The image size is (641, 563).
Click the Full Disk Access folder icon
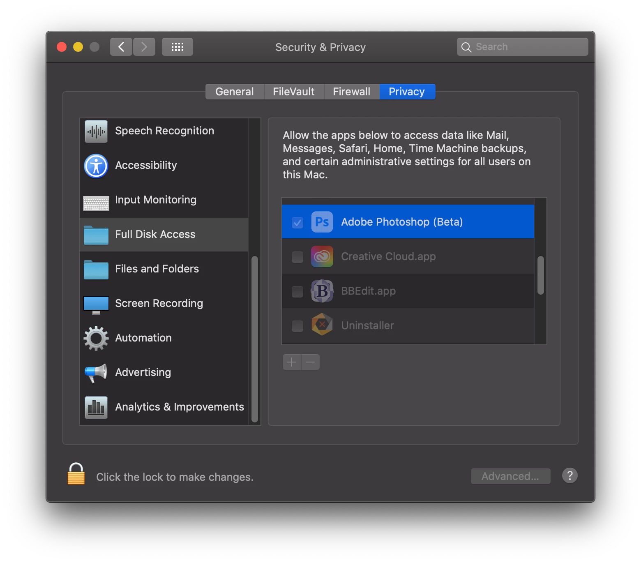point(96,235)
